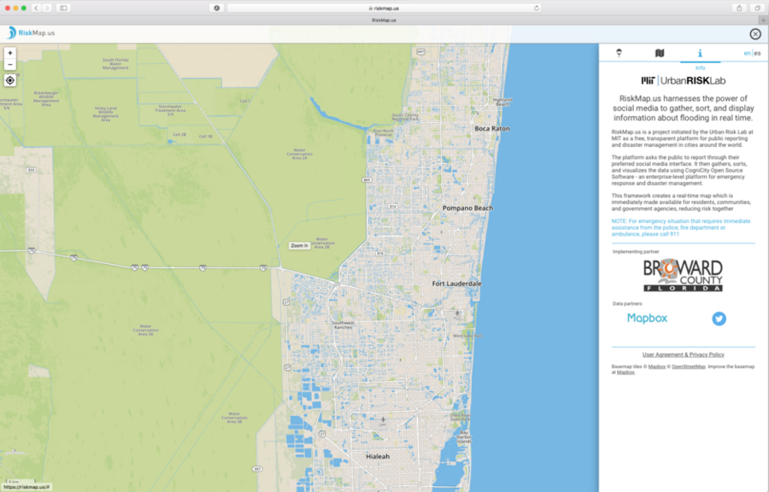
Task: Zoom in the map with plus button
Action: 9,53
